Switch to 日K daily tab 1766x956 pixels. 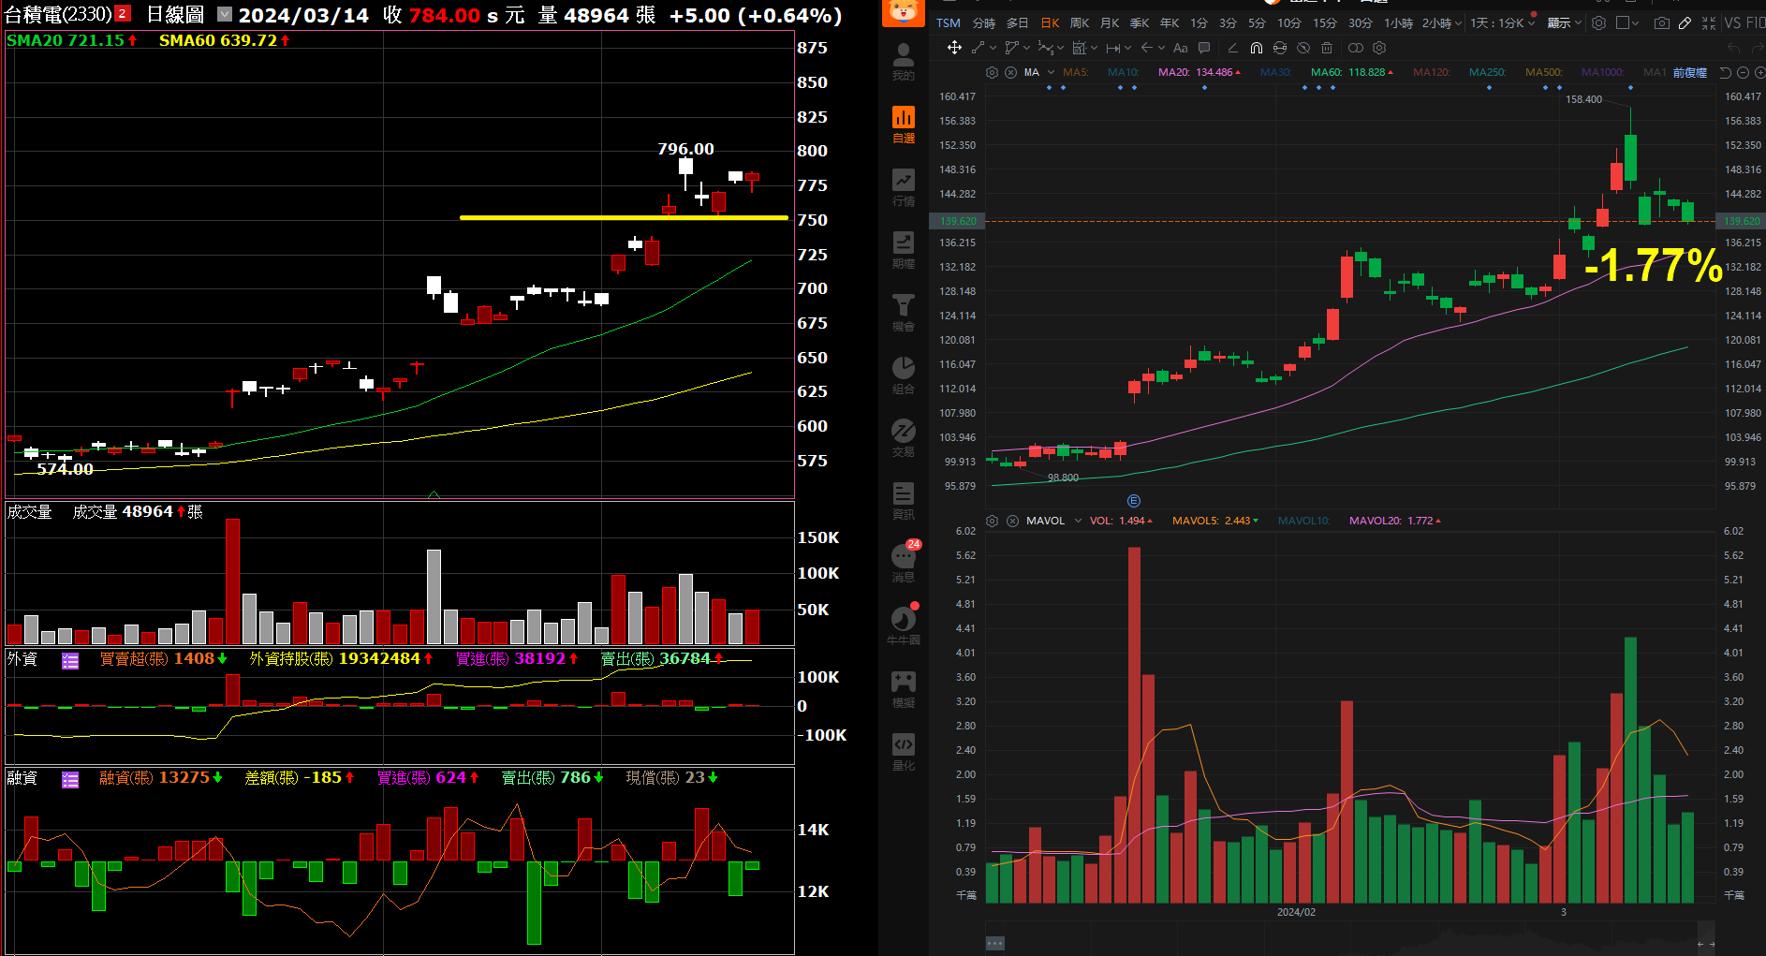coord(1050,23)
